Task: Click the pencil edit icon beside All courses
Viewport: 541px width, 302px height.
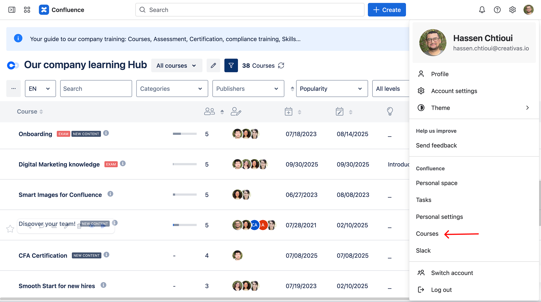Action: click(213, 66)
